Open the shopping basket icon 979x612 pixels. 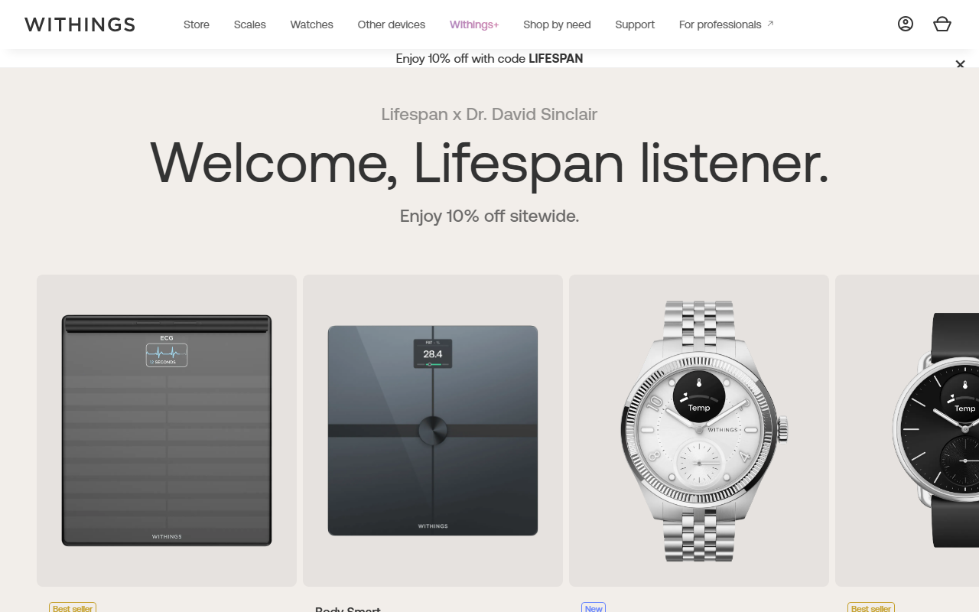tap(942, 24)
